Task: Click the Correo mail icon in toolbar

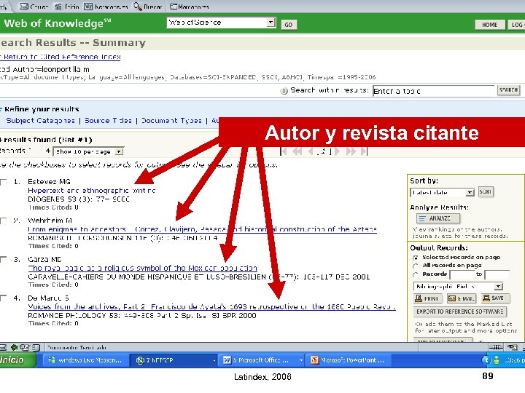Action: [x=24, y=6]
